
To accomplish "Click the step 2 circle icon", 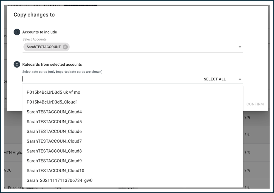I will tap(17, 65).
